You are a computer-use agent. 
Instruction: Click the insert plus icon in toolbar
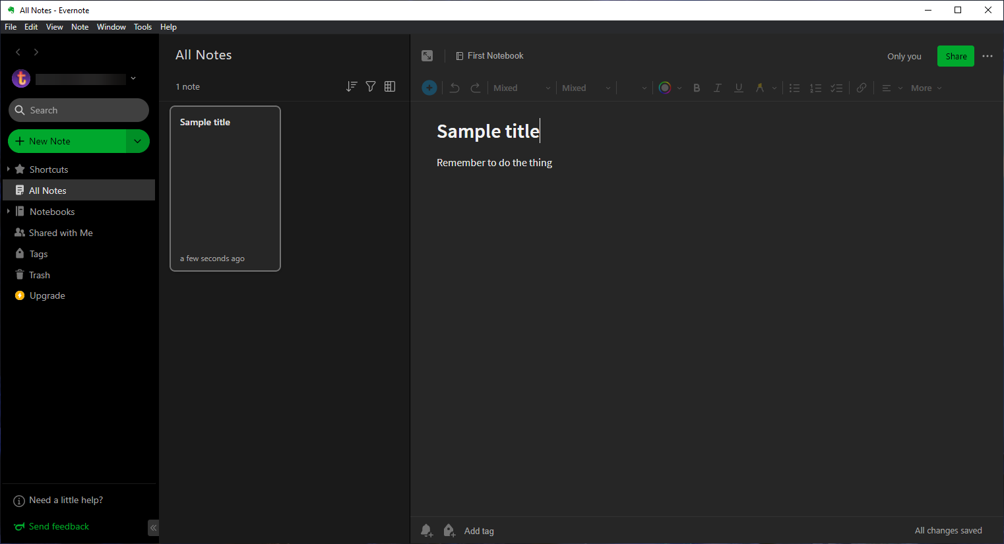click(x=429, y=88)
